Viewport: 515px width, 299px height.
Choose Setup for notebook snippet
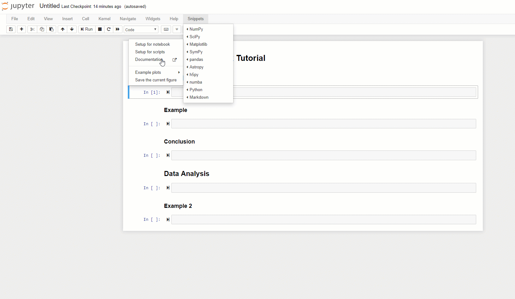[156, 44]
